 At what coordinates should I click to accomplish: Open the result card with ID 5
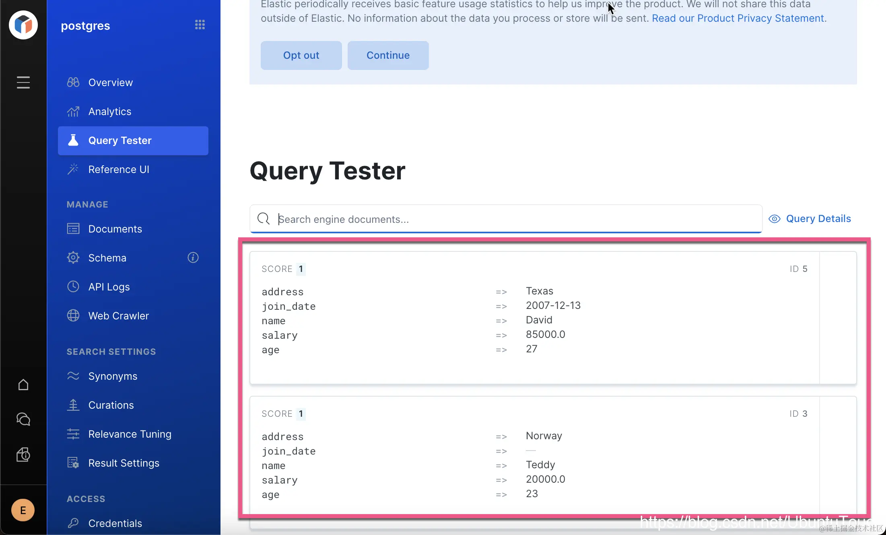pos(534,318)
